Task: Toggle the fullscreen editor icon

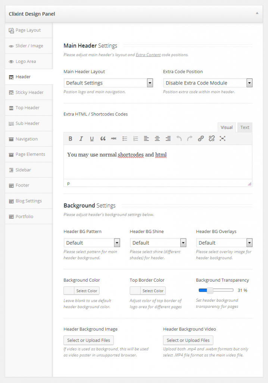Action: pyautogui.click(x=222, y=139)
